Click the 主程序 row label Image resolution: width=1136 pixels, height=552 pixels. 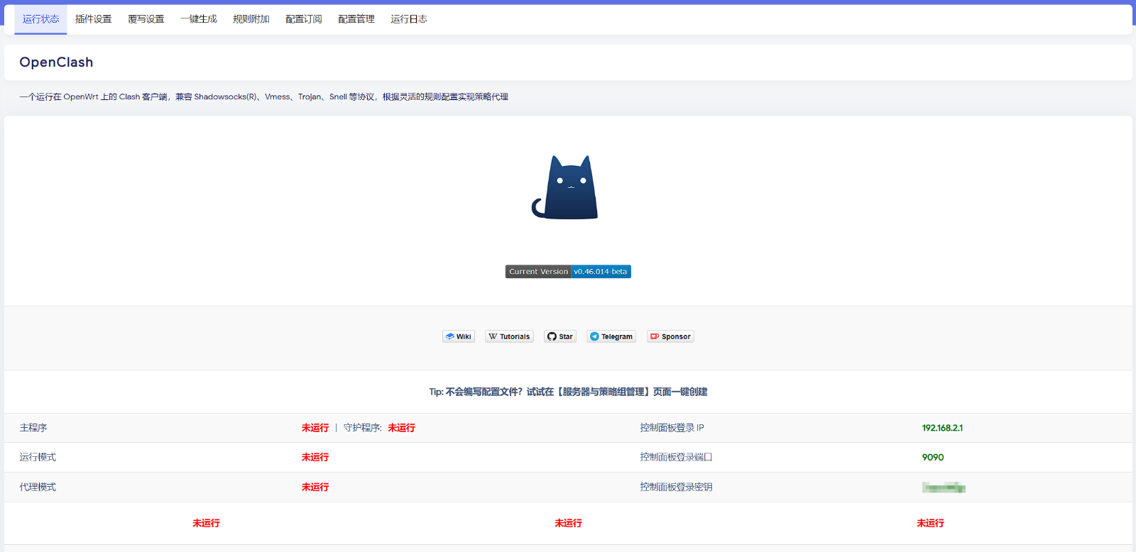point(33,428)
